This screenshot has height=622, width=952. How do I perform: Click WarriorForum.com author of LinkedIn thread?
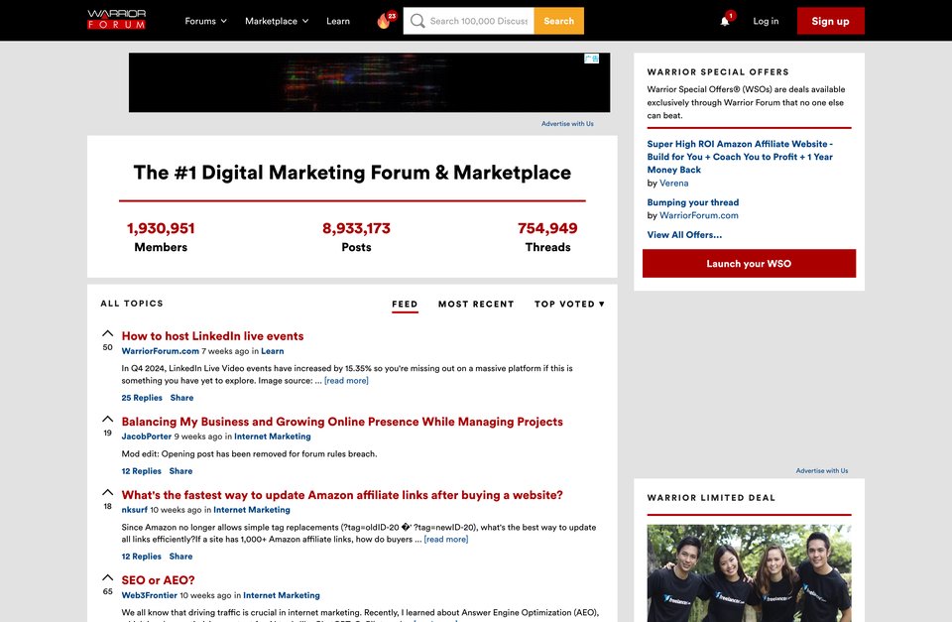click(161, 351)
